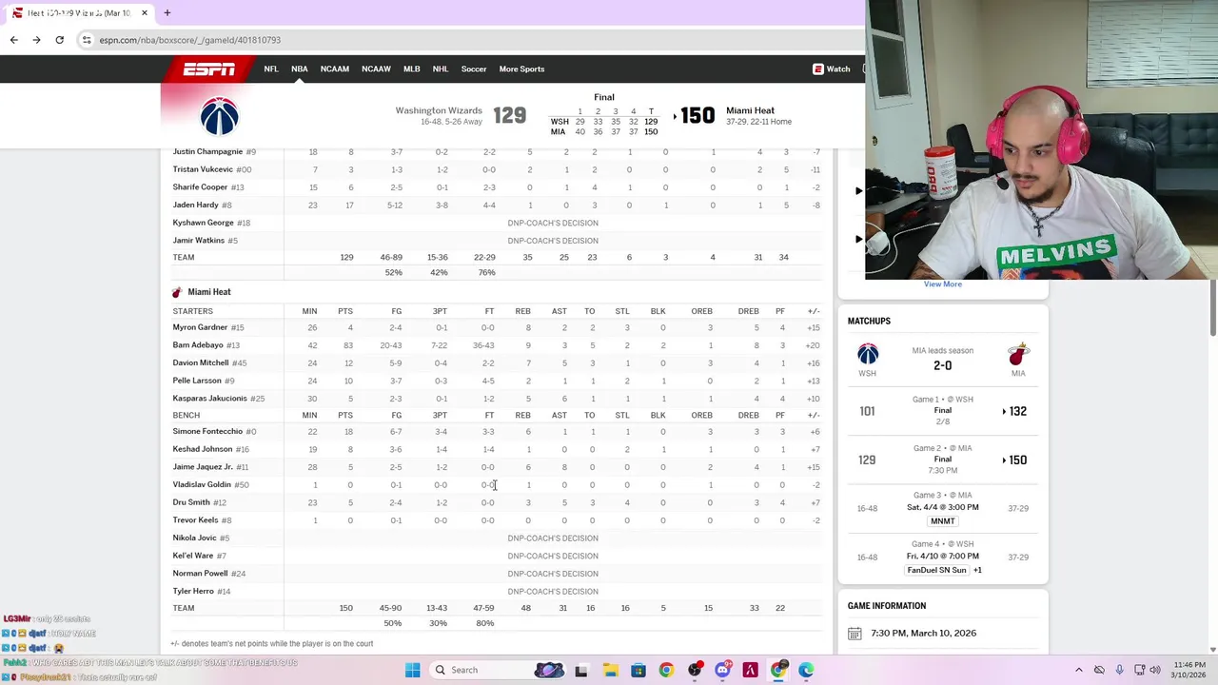The width and height of the screenshot is (1218, 685).
Task: Open Nikola Jovic player page
Action: click(194, 538)
